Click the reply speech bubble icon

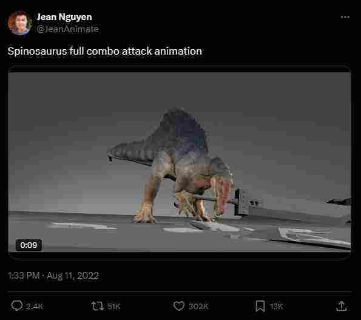tap(17, 306)
